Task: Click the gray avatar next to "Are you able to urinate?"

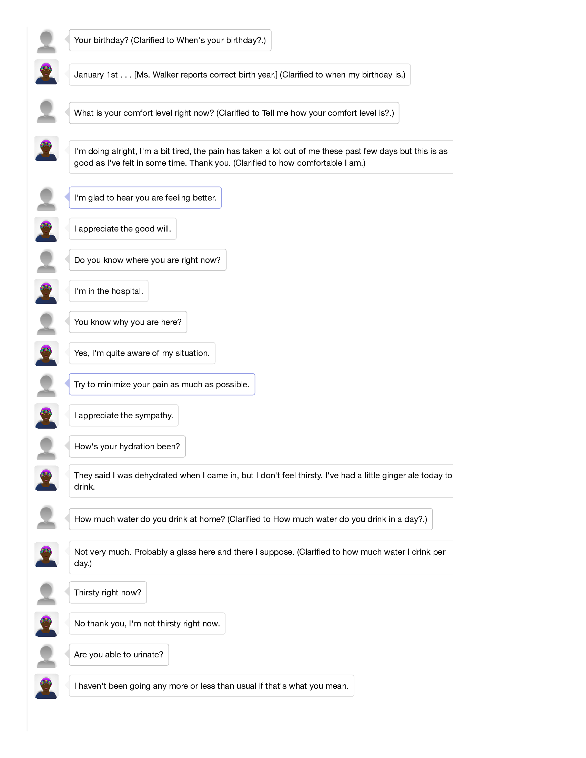Action: pyautogui.click(x=46, y=656)
